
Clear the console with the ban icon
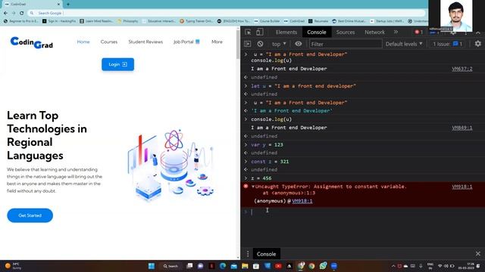tap(260, 44)
